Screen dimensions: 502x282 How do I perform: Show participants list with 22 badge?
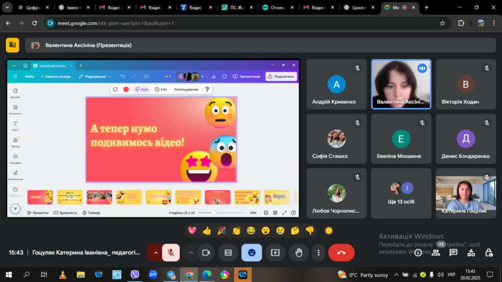[436, 253]
